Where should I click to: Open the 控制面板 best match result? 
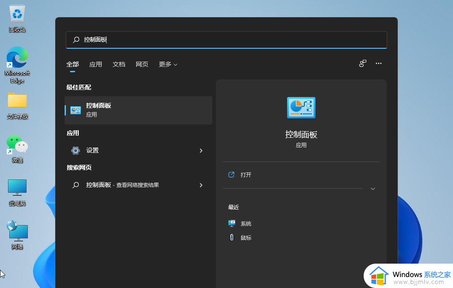(138, 110)
